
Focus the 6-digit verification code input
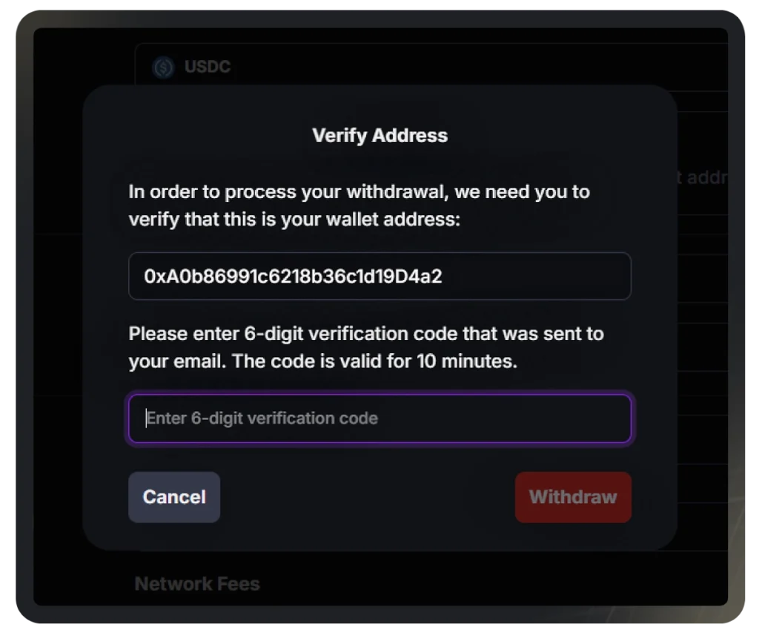(380, 419)
